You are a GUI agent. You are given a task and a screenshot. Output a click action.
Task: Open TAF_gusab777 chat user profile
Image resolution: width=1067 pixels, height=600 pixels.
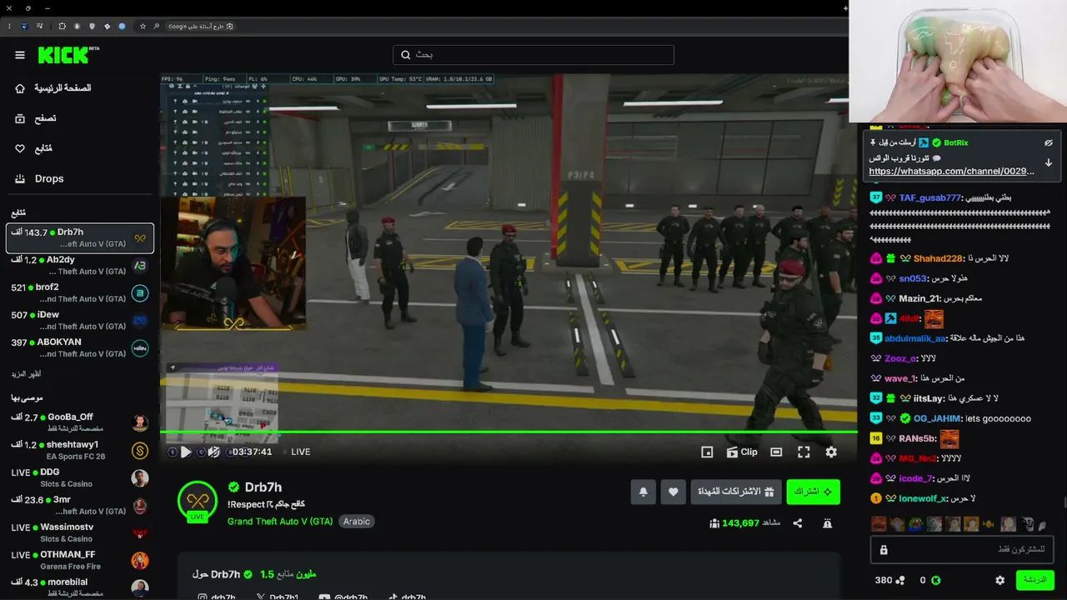(929, 197)
